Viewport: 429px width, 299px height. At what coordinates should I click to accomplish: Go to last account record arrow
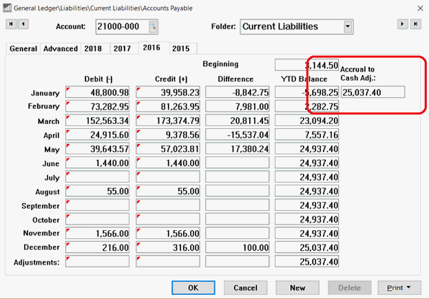(x=416, y=24)
